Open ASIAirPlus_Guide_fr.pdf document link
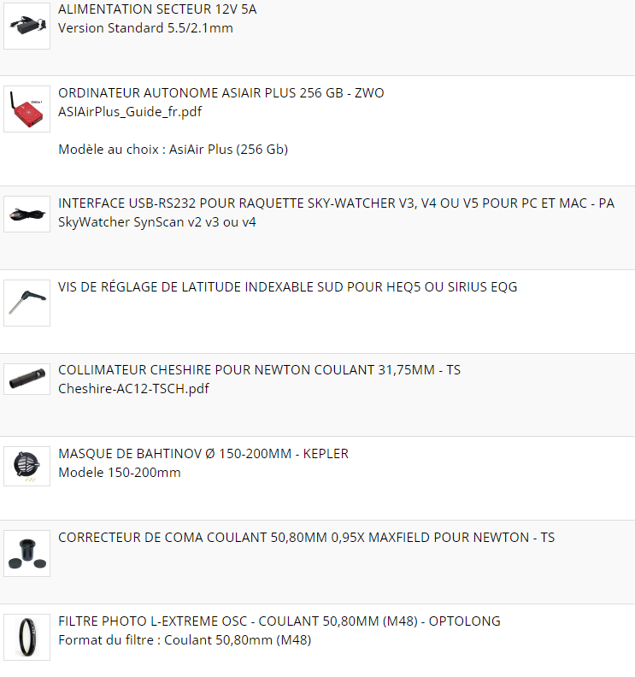The image size is (635, 677). [x=130, y=111]
